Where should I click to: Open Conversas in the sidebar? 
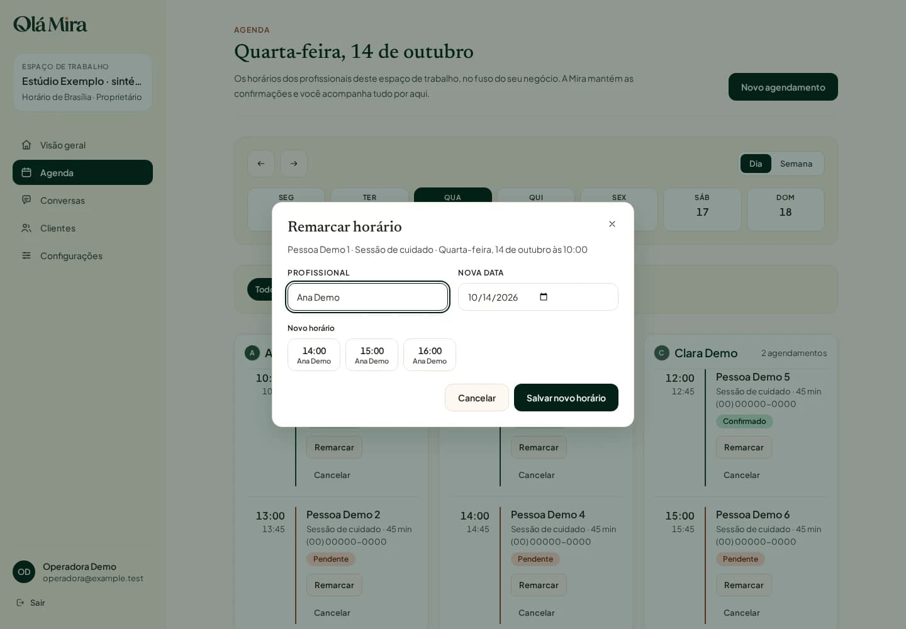point(82,201)
